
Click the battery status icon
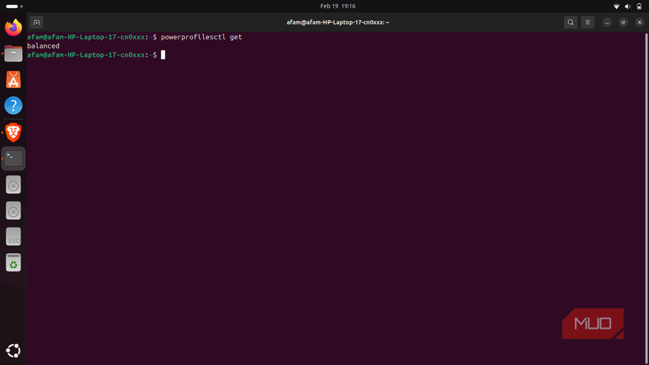639,6
